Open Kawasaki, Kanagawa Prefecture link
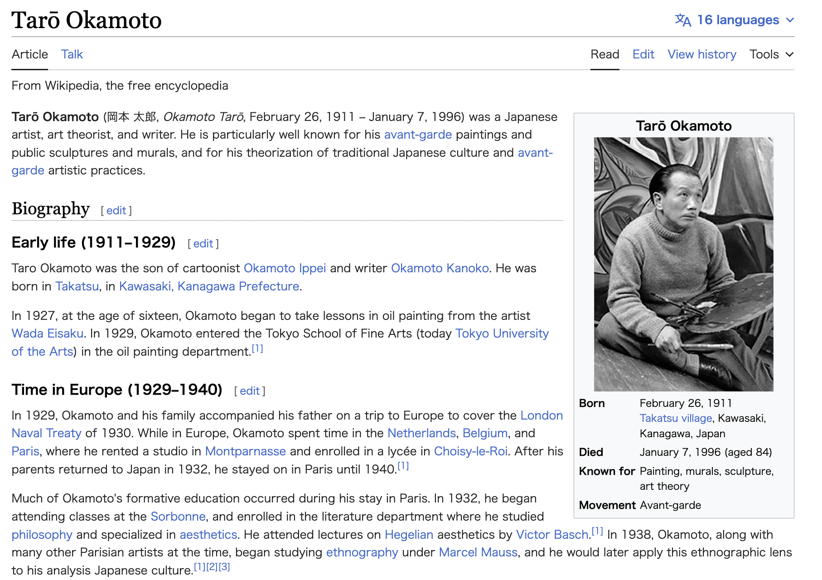 coord(209,286)
